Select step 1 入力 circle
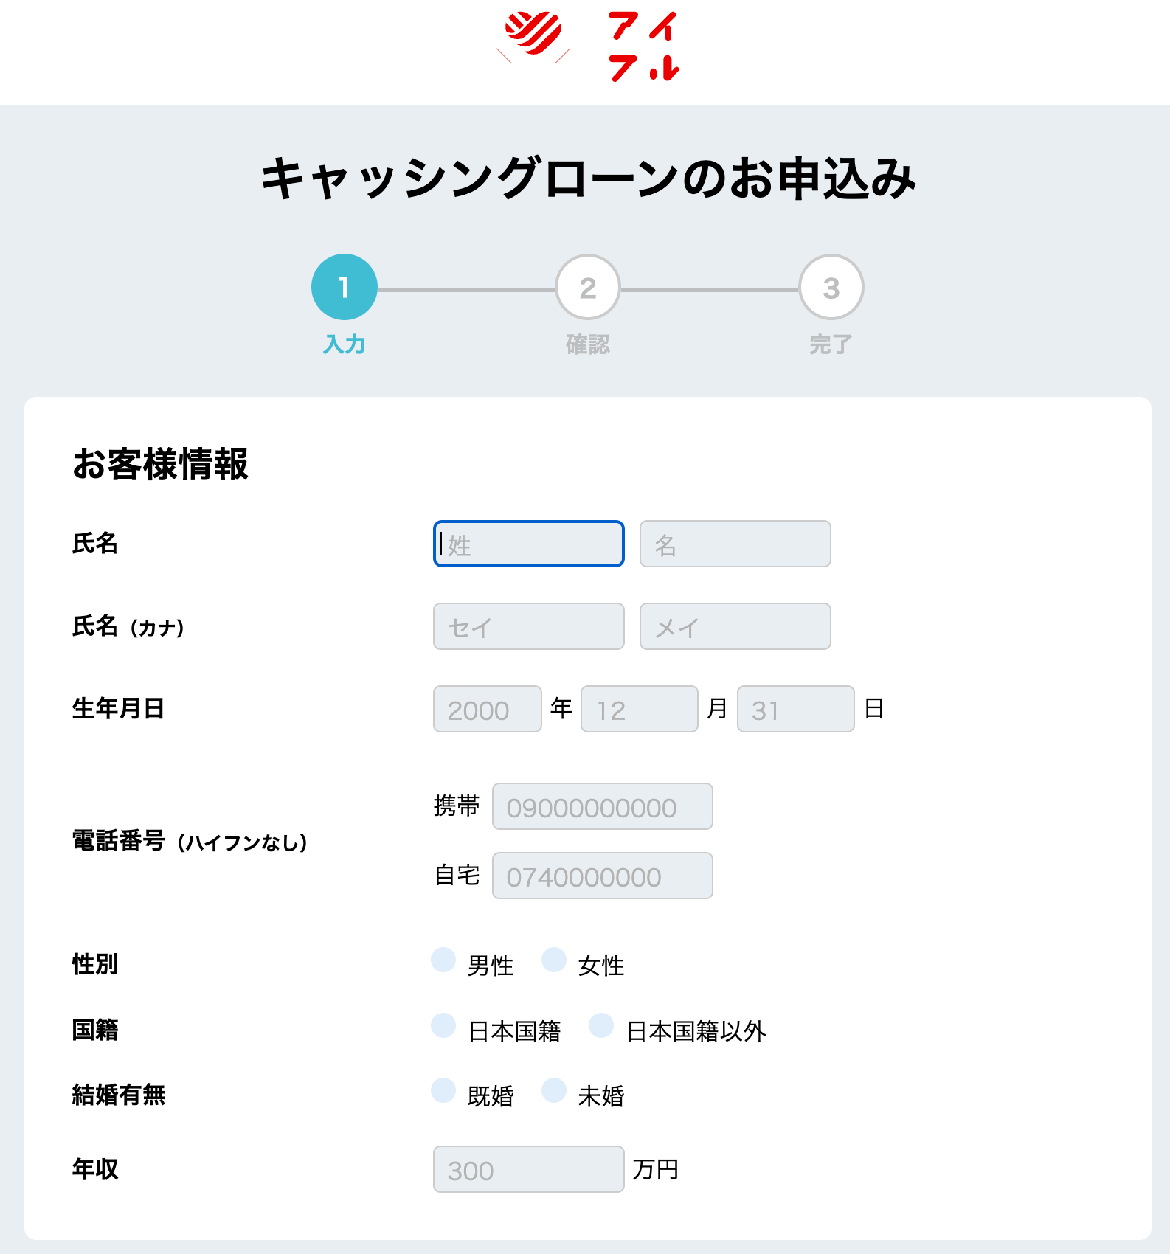 [345, 287]
